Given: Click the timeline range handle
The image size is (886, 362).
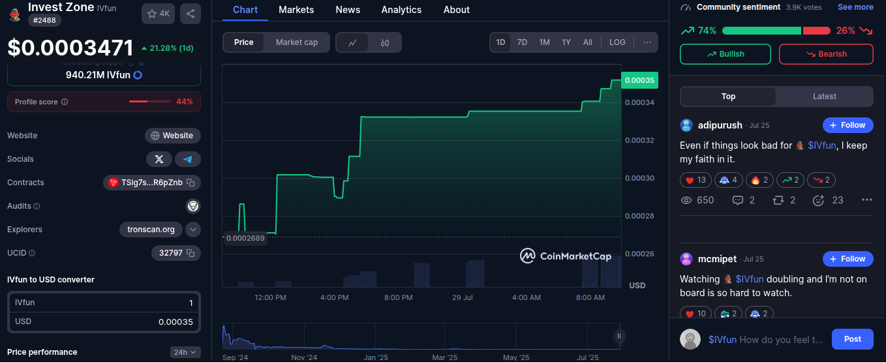Looking at the screenshot, I should [x=619, y=336].
